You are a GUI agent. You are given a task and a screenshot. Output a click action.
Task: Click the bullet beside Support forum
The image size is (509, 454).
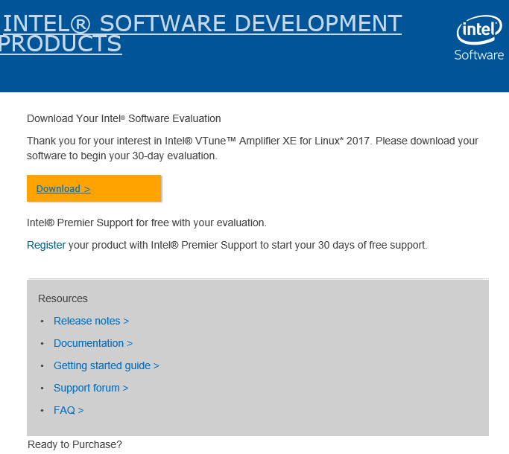tap(42, 389)
